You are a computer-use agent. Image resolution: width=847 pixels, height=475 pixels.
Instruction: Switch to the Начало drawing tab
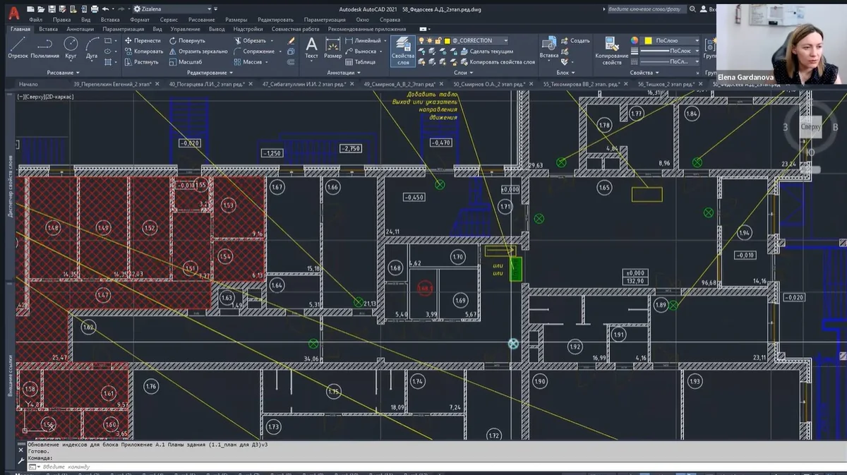(29, 84)
